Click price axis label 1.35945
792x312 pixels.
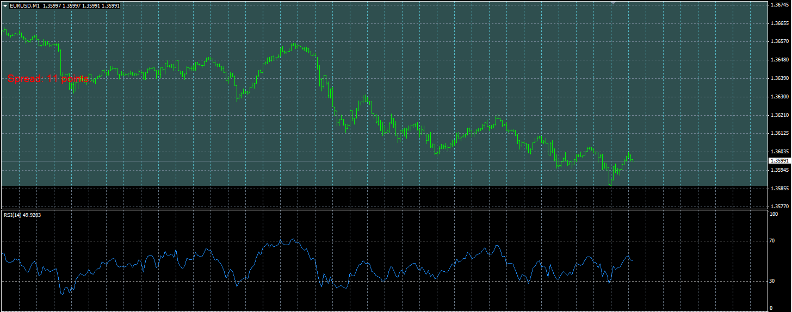tap(779, 170)
